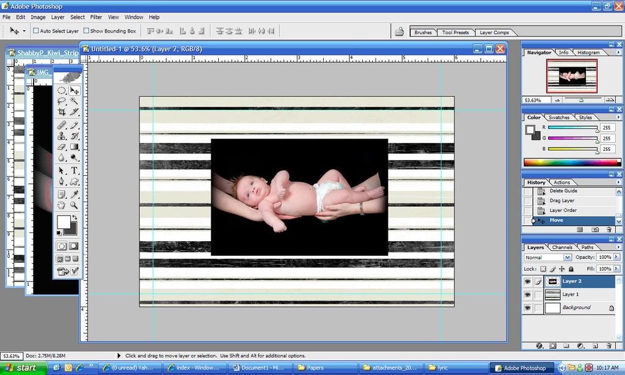Hide Layer 1 using its eye icon
The width and height of the screenshot is (625, 375).
(527, 294)
